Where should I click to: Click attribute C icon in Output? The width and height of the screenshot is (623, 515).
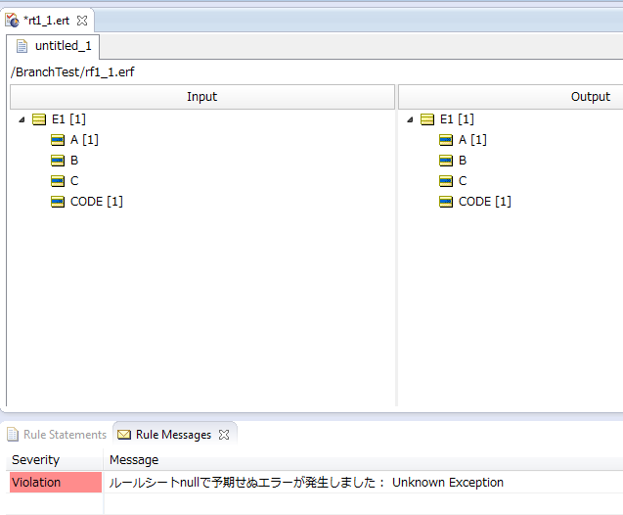[446, 181]
